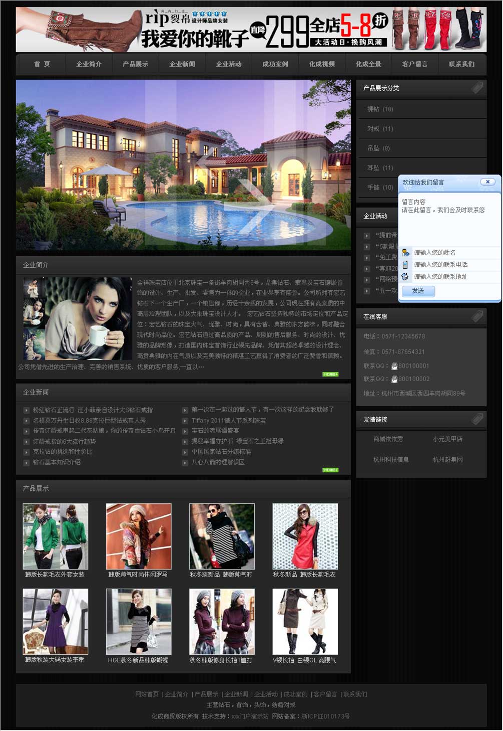This screenshot has width=503, height=731.
Task: Click the green MORE button in 企业新闻
Action: pos(330,470)
